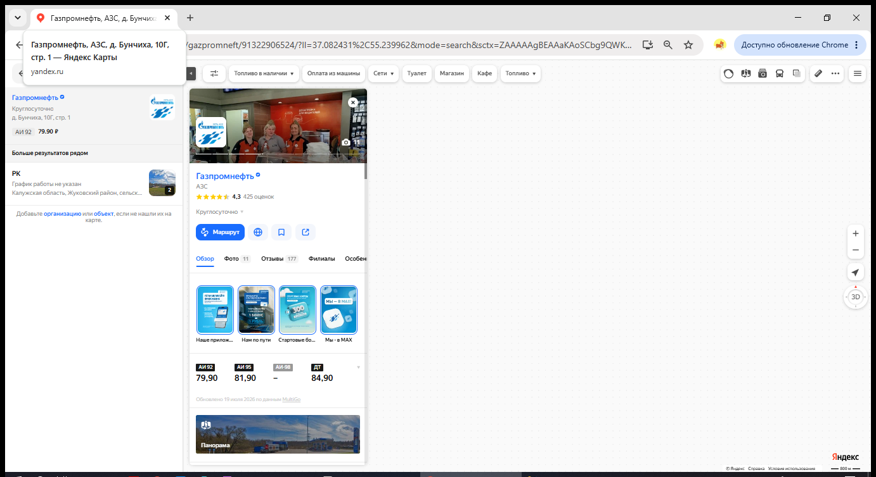Open Chrome page zoom magnifier icon

[668, 45]
